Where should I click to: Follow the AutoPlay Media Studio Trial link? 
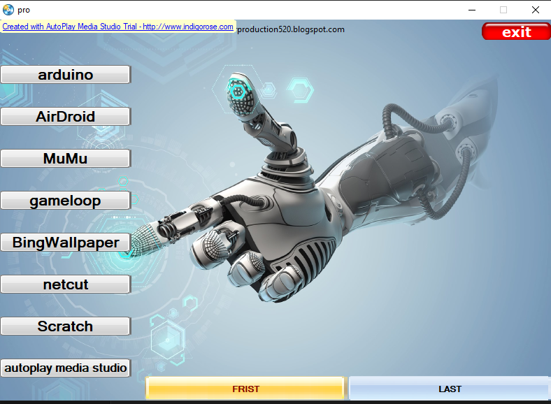pyautogui.click(x=117, y=27)
